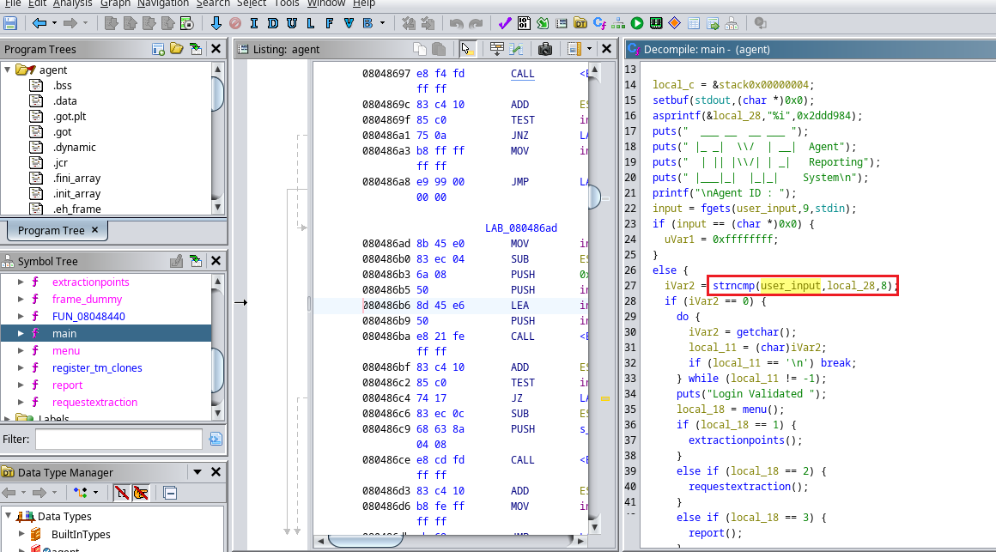This screenshot has width=996, height=552.
Task: Select the Program Tree tab
Action: 52,230
